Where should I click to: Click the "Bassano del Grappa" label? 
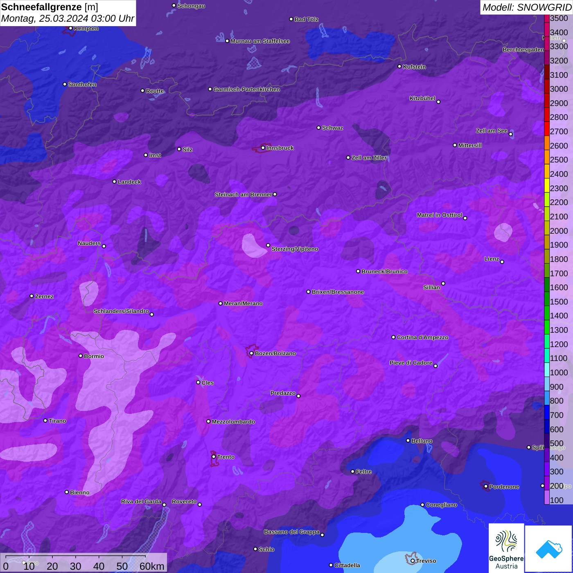click(292, 532)
